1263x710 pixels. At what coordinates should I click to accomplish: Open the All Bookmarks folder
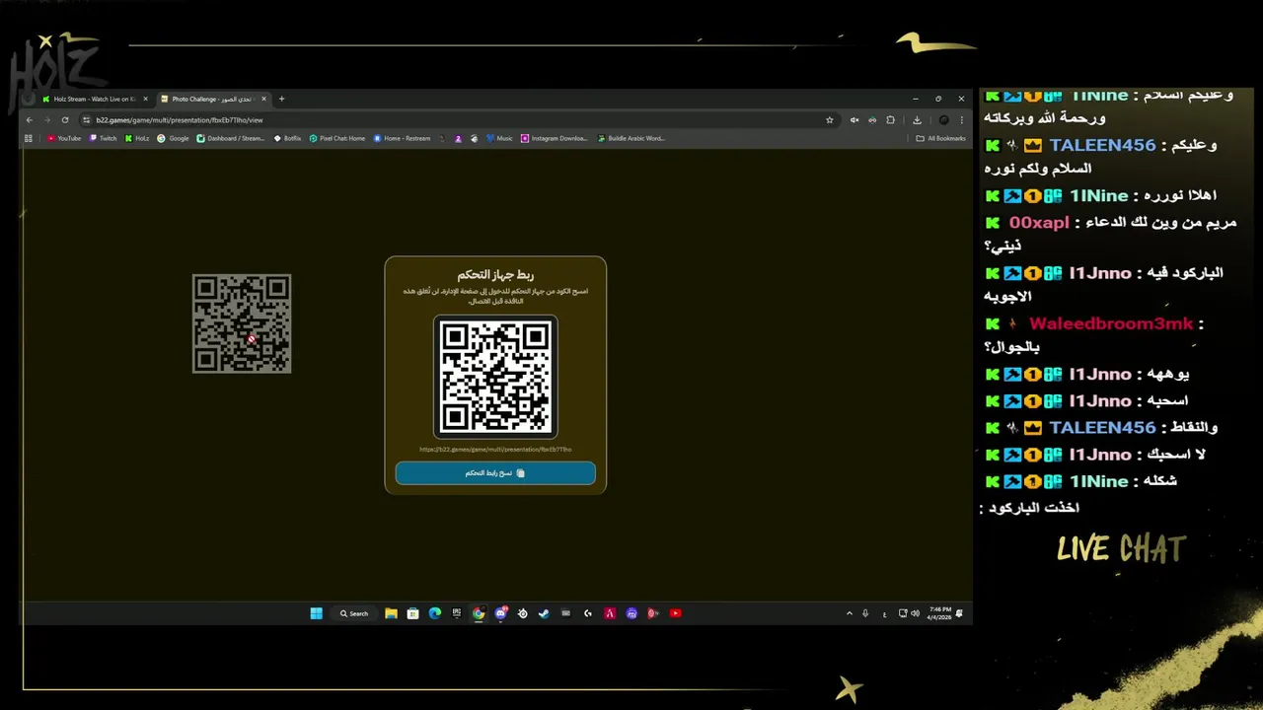941,138
